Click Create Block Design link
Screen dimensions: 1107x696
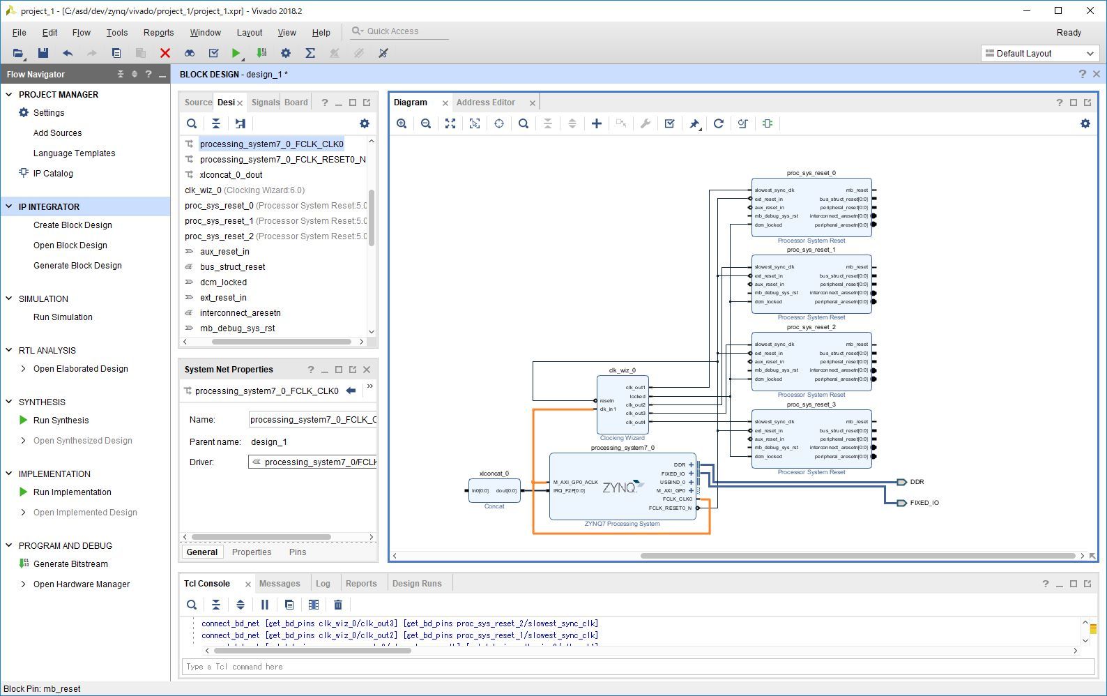pos(72,225)
